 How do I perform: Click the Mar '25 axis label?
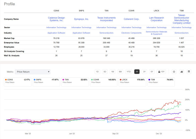coord(28,134)
